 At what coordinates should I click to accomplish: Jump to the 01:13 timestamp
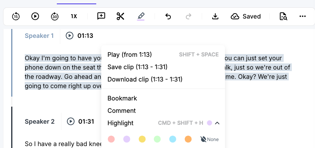85,36
